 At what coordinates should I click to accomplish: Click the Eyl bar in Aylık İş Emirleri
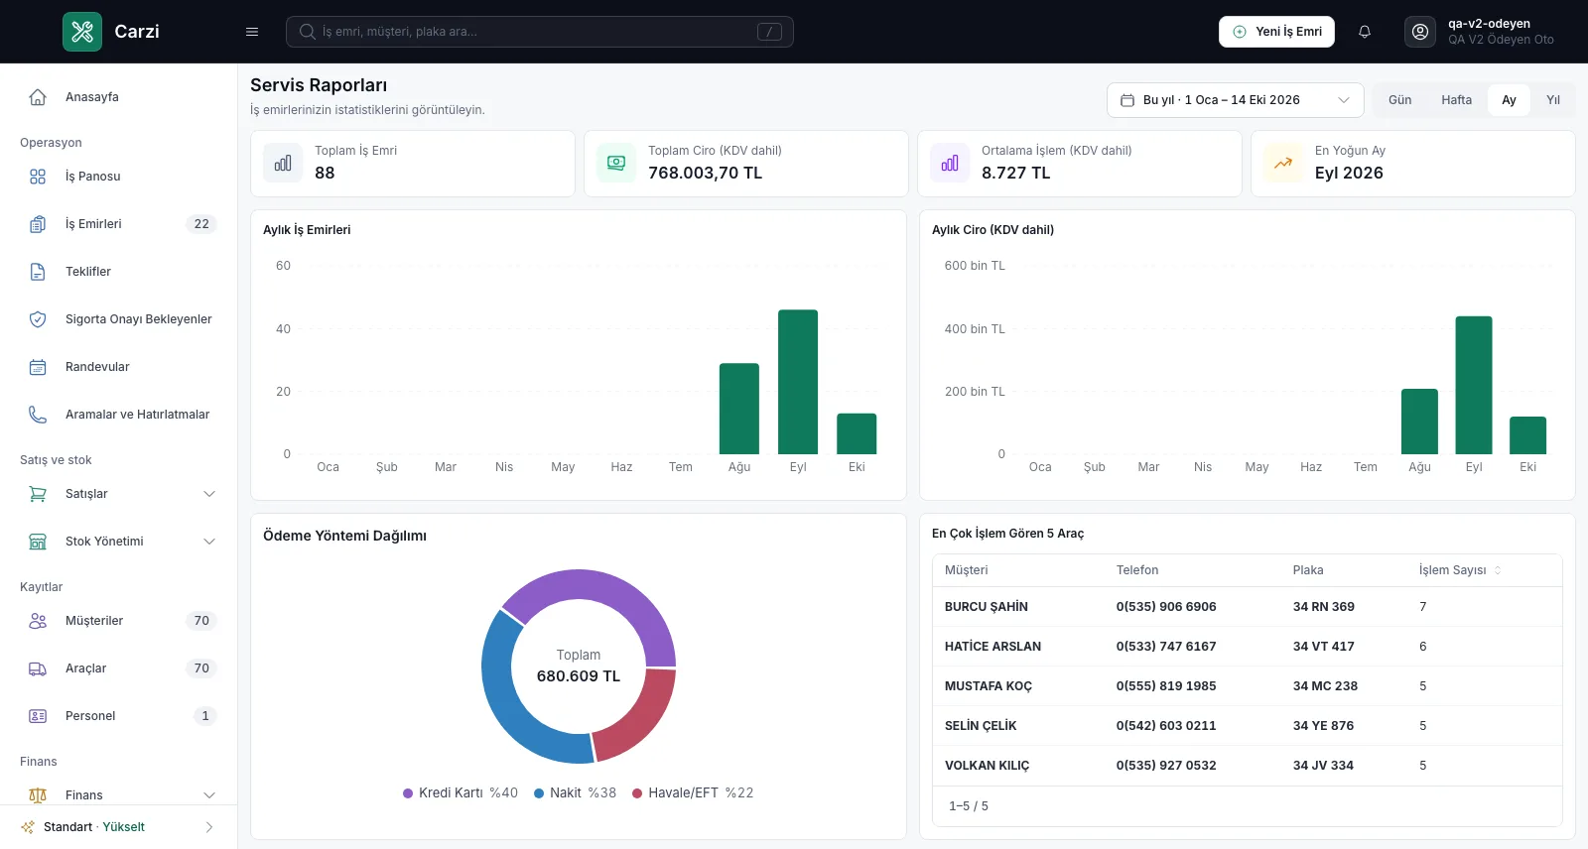pyautogui.click(x=798, y=382)
